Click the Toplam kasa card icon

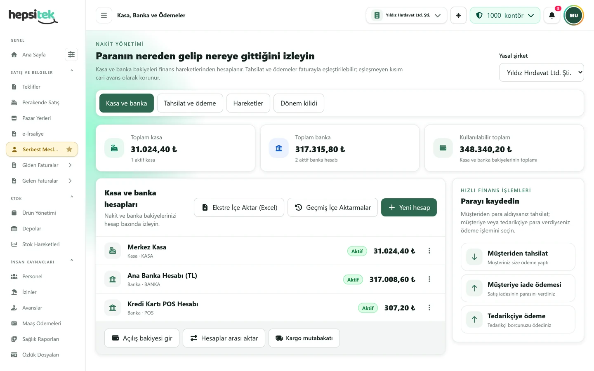click(114, 148)
